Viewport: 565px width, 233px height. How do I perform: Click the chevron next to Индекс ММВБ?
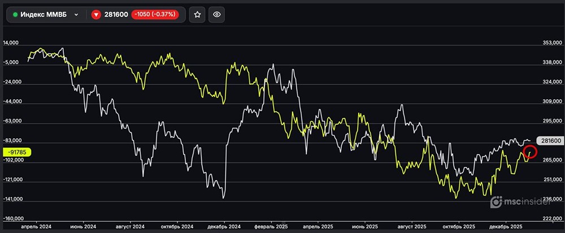click(x=76, y=15)
